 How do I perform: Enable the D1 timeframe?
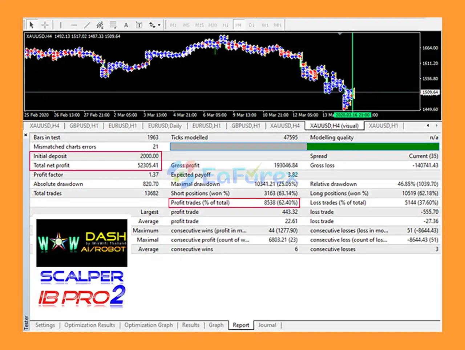tap(251, 25)
